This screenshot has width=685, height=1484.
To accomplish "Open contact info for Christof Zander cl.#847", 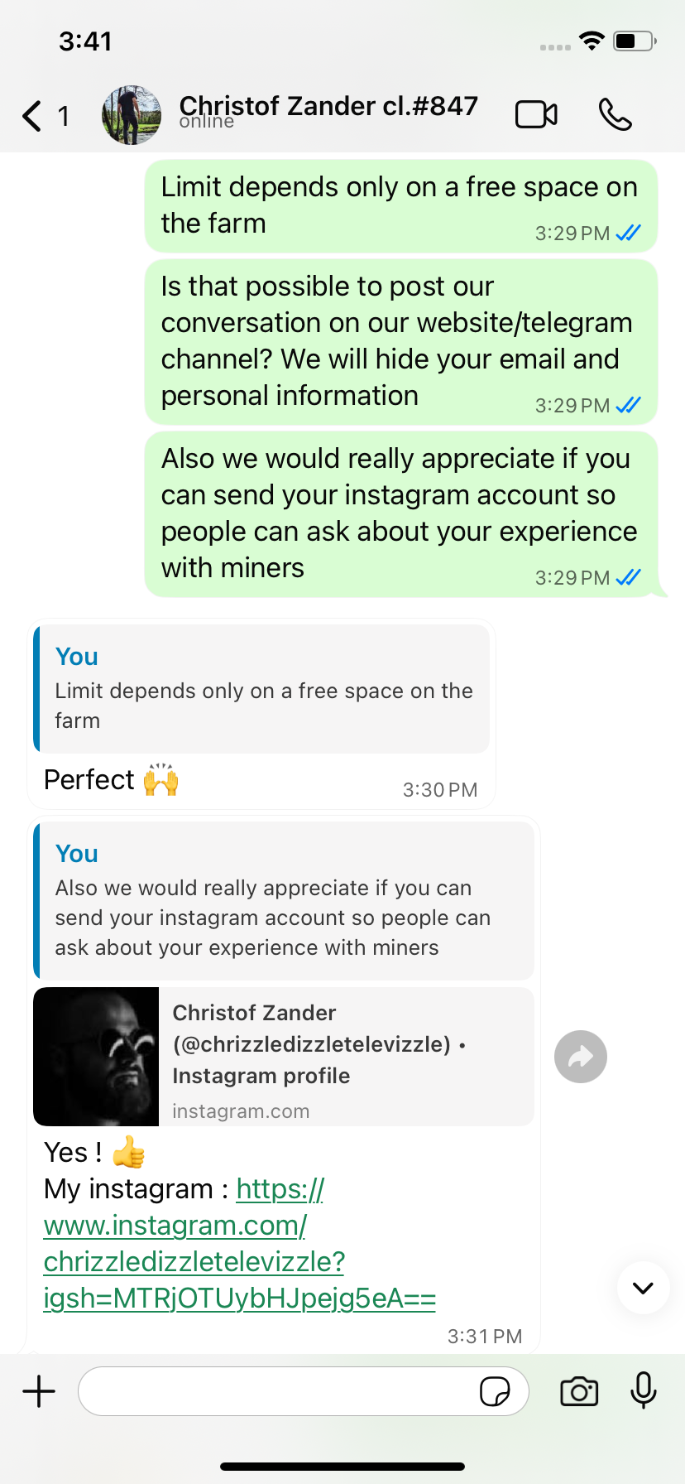I will [328, 108].
